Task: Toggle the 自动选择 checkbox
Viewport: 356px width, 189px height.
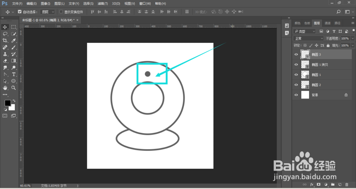Action: [x=20, y=12]
